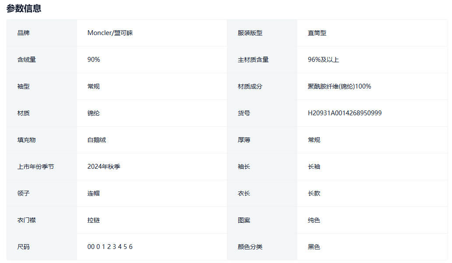452x263 pixels.
Task: Select the 96%及以上 main material content value
Action: (323, 60)
